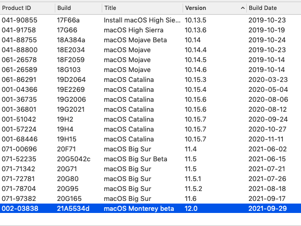Click build date 2019-10-19
Viewport: 301px width, 226px height.
coord(267,30)
